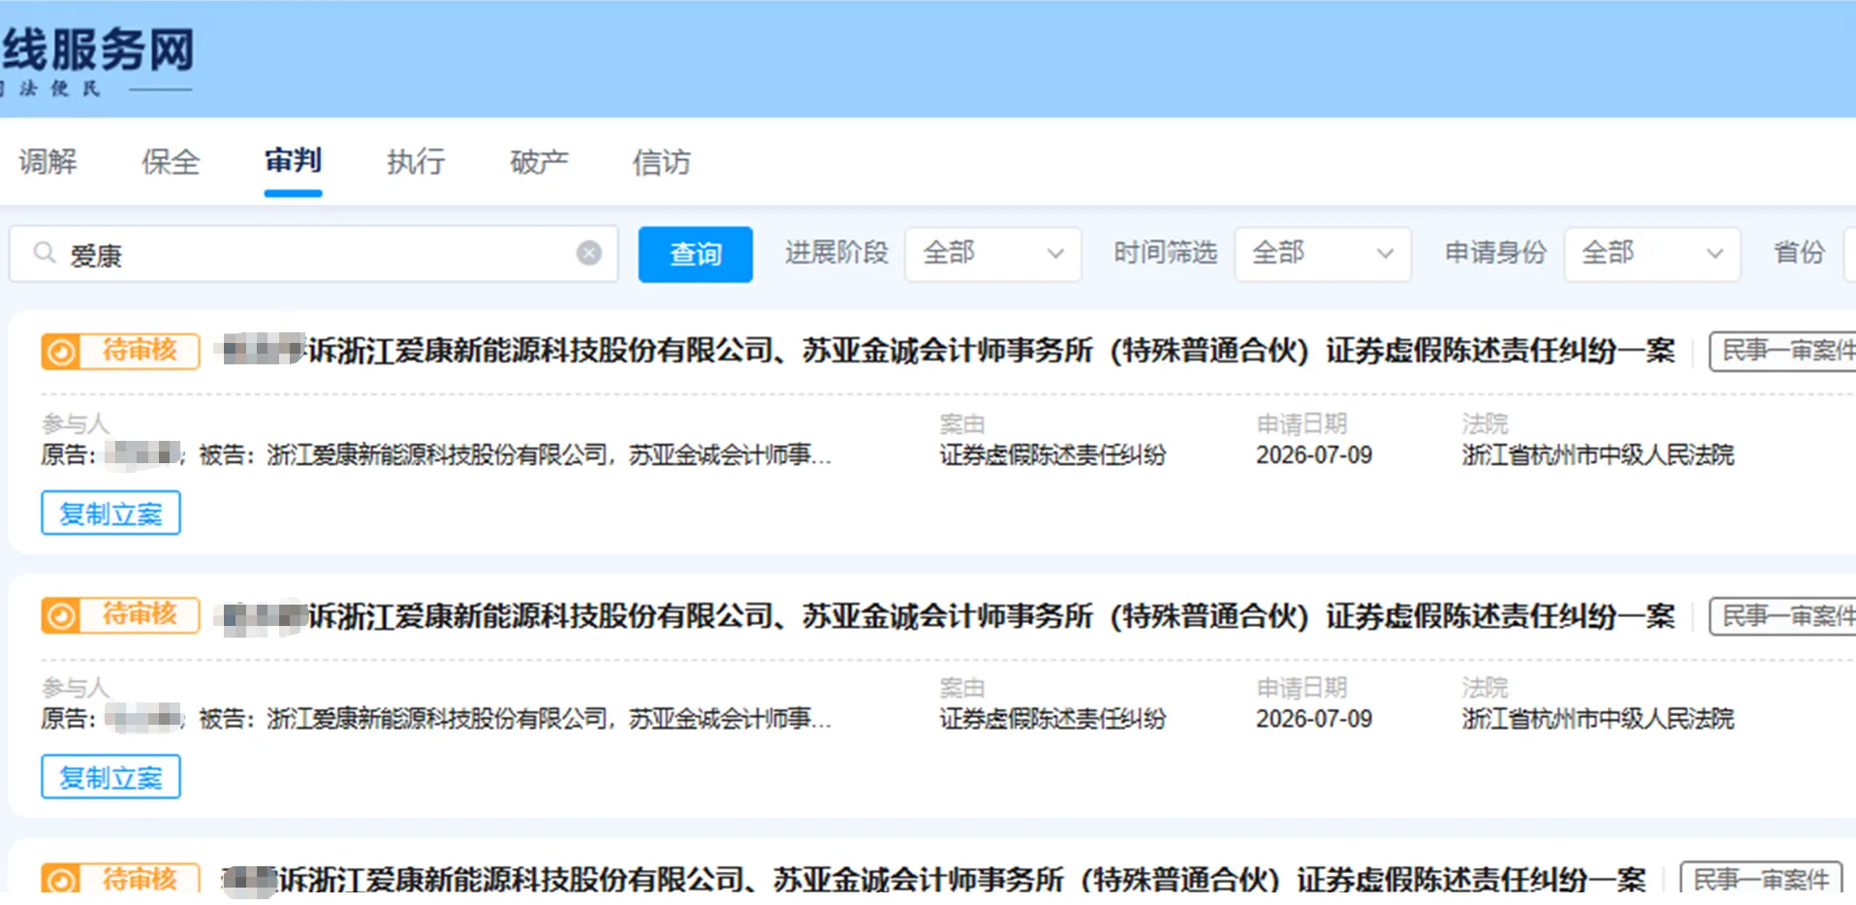Image resolution: width=1856 pixels, height=905 pixels.
Task: Open the 申请身份 dropdown
Action: click(x=1652, y=255)
